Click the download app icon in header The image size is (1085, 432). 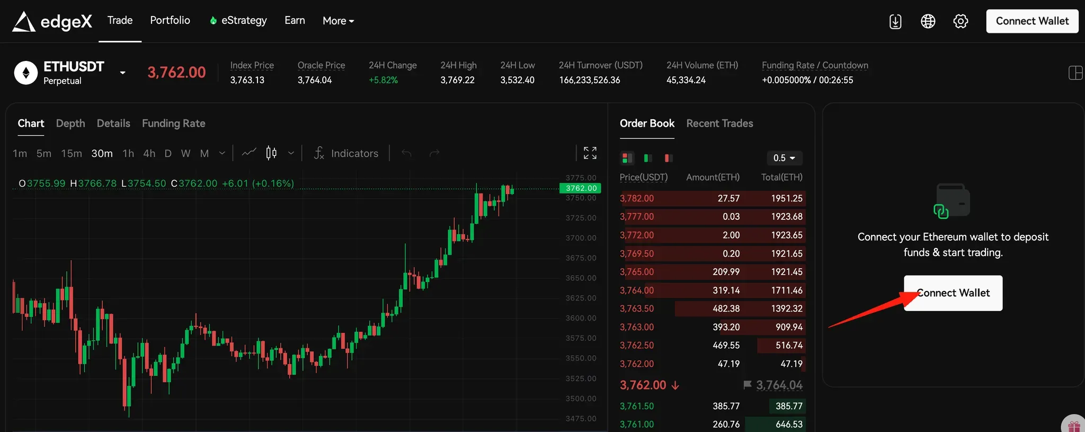[895, 21]
